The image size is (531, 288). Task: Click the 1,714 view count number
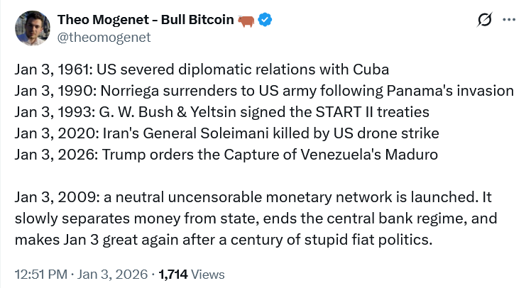pos(174,274)
